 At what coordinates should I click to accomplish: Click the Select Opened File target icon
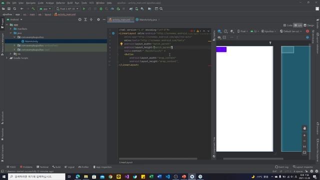pos(80,19)
